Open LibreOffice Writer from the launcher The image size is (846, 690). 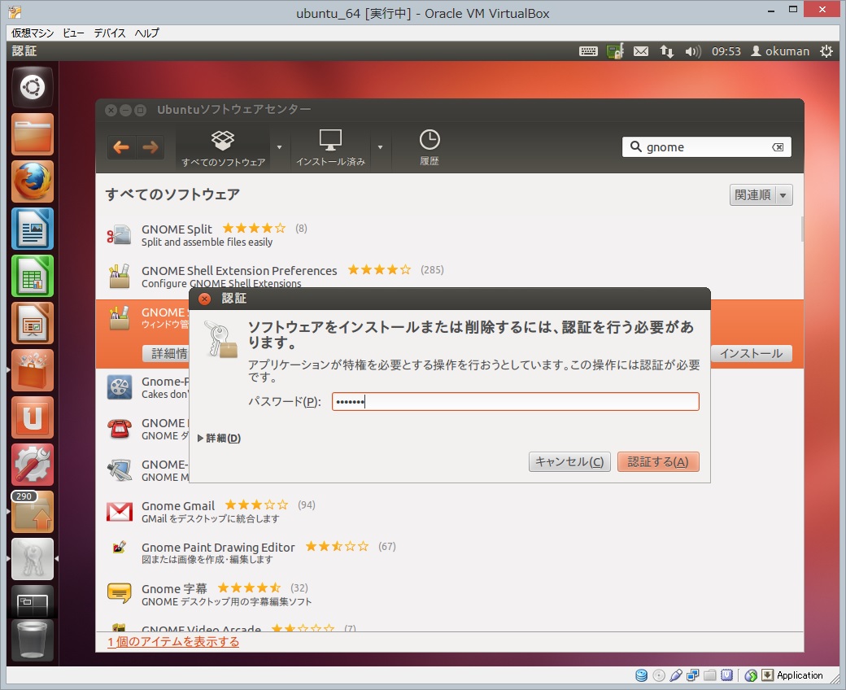33,229
